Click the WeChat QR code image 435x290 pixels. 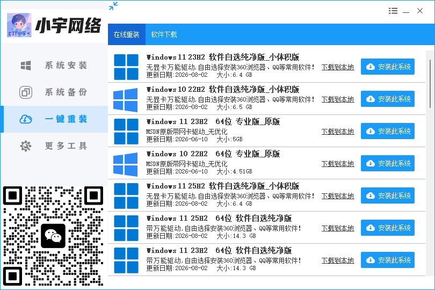[53, 236]
